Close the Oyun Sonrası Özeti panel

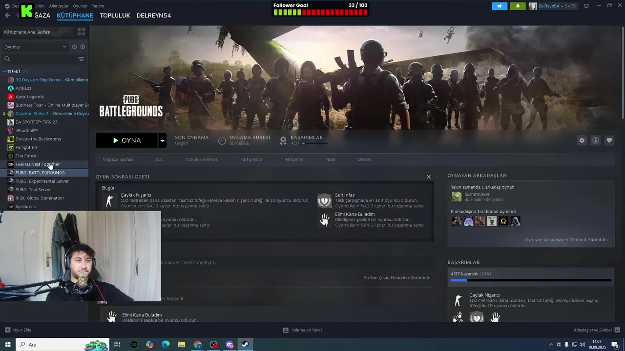[429, 176]
